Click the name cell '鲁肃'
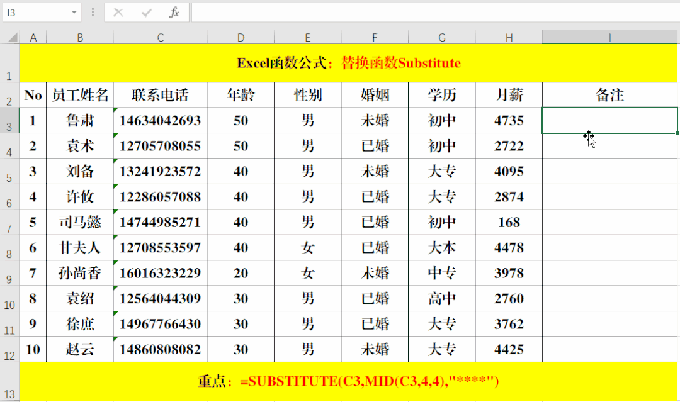The width and height of the screenshot is (680, 402). 80,120
